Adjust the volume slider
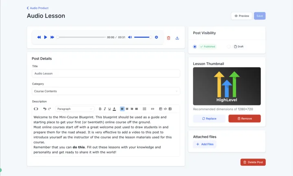 point(142,37)
